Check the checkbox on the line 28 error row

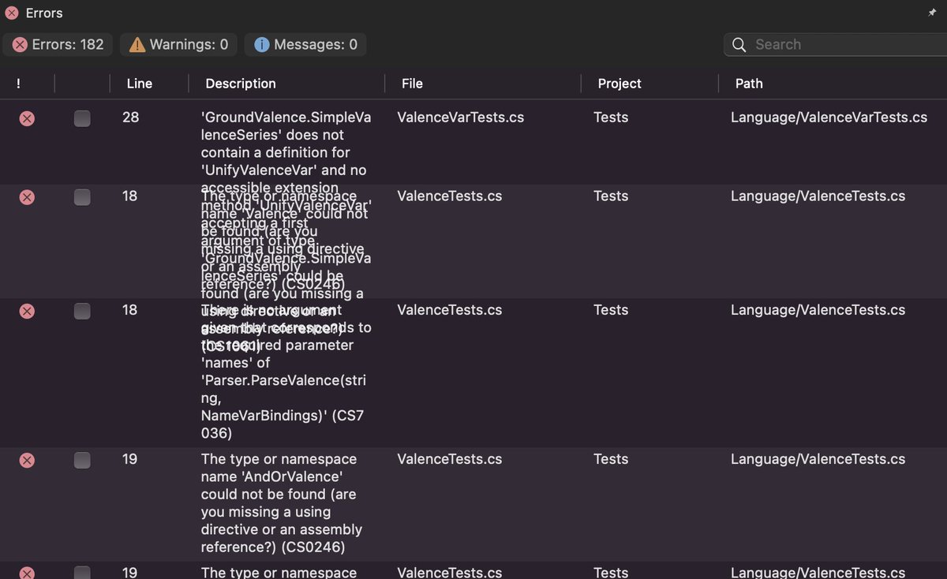click(x=82, y=118)
